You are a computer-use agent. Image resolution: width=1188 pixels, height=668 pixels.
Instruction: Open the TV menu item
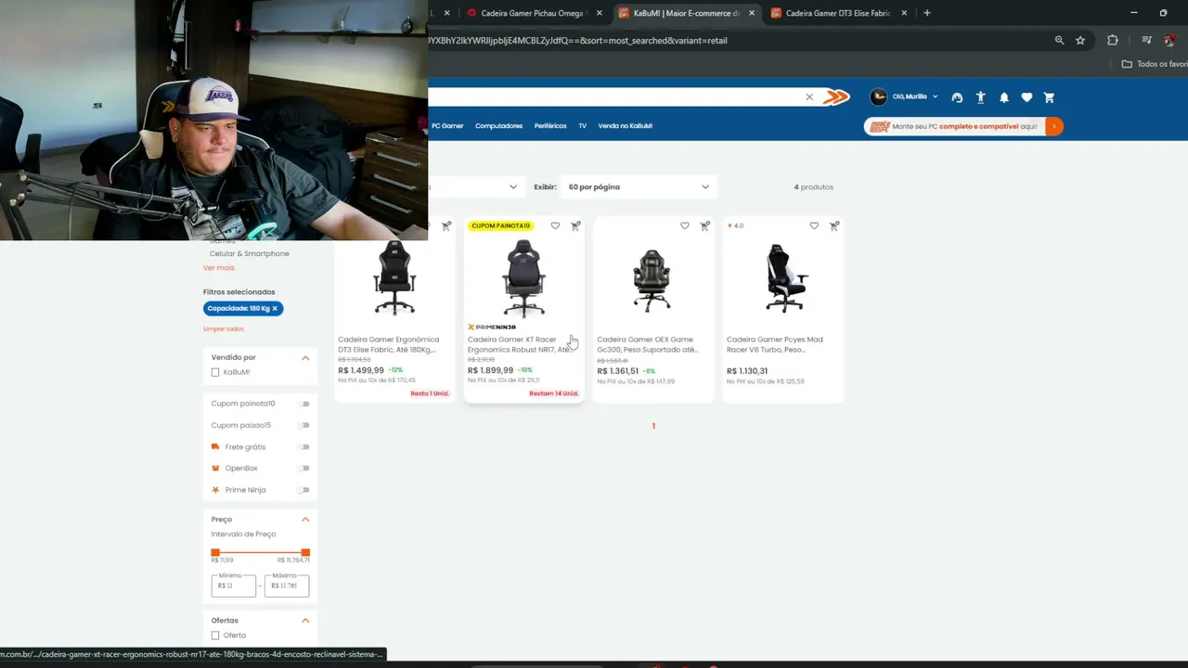point(583,126)
